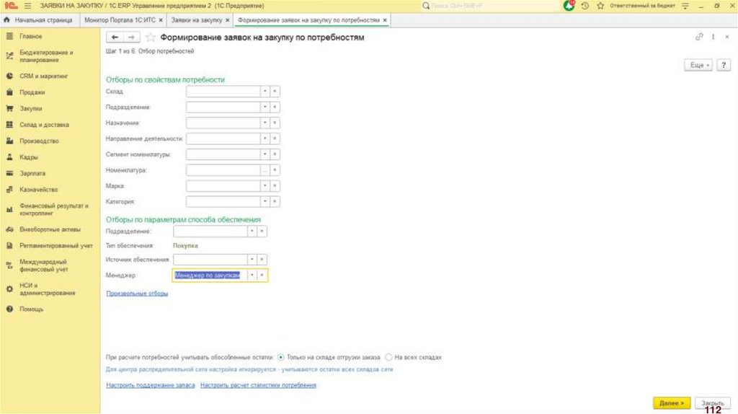The image size is (738, 414).
Task: Open Финансовый результат и контроллинг section
Action: coord(53,210)
